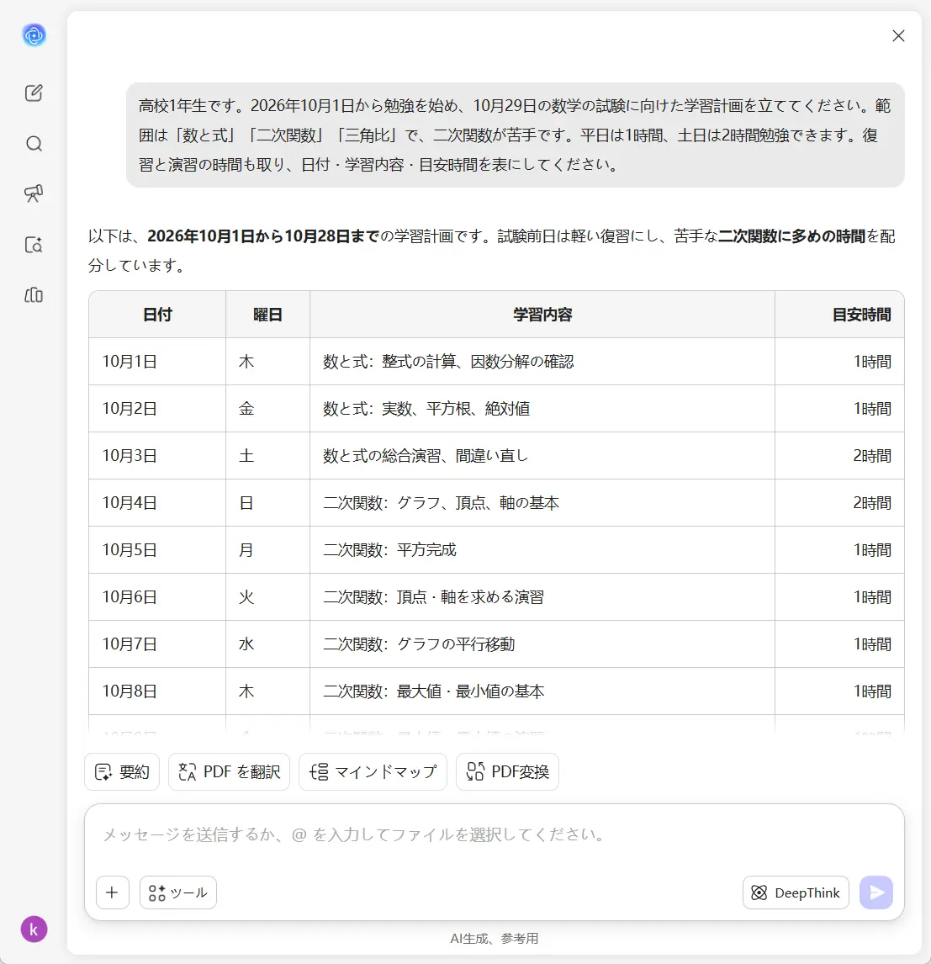This screenshot has width=931, height=964.
Task: Open the document search icon
Action: point(34,245)
